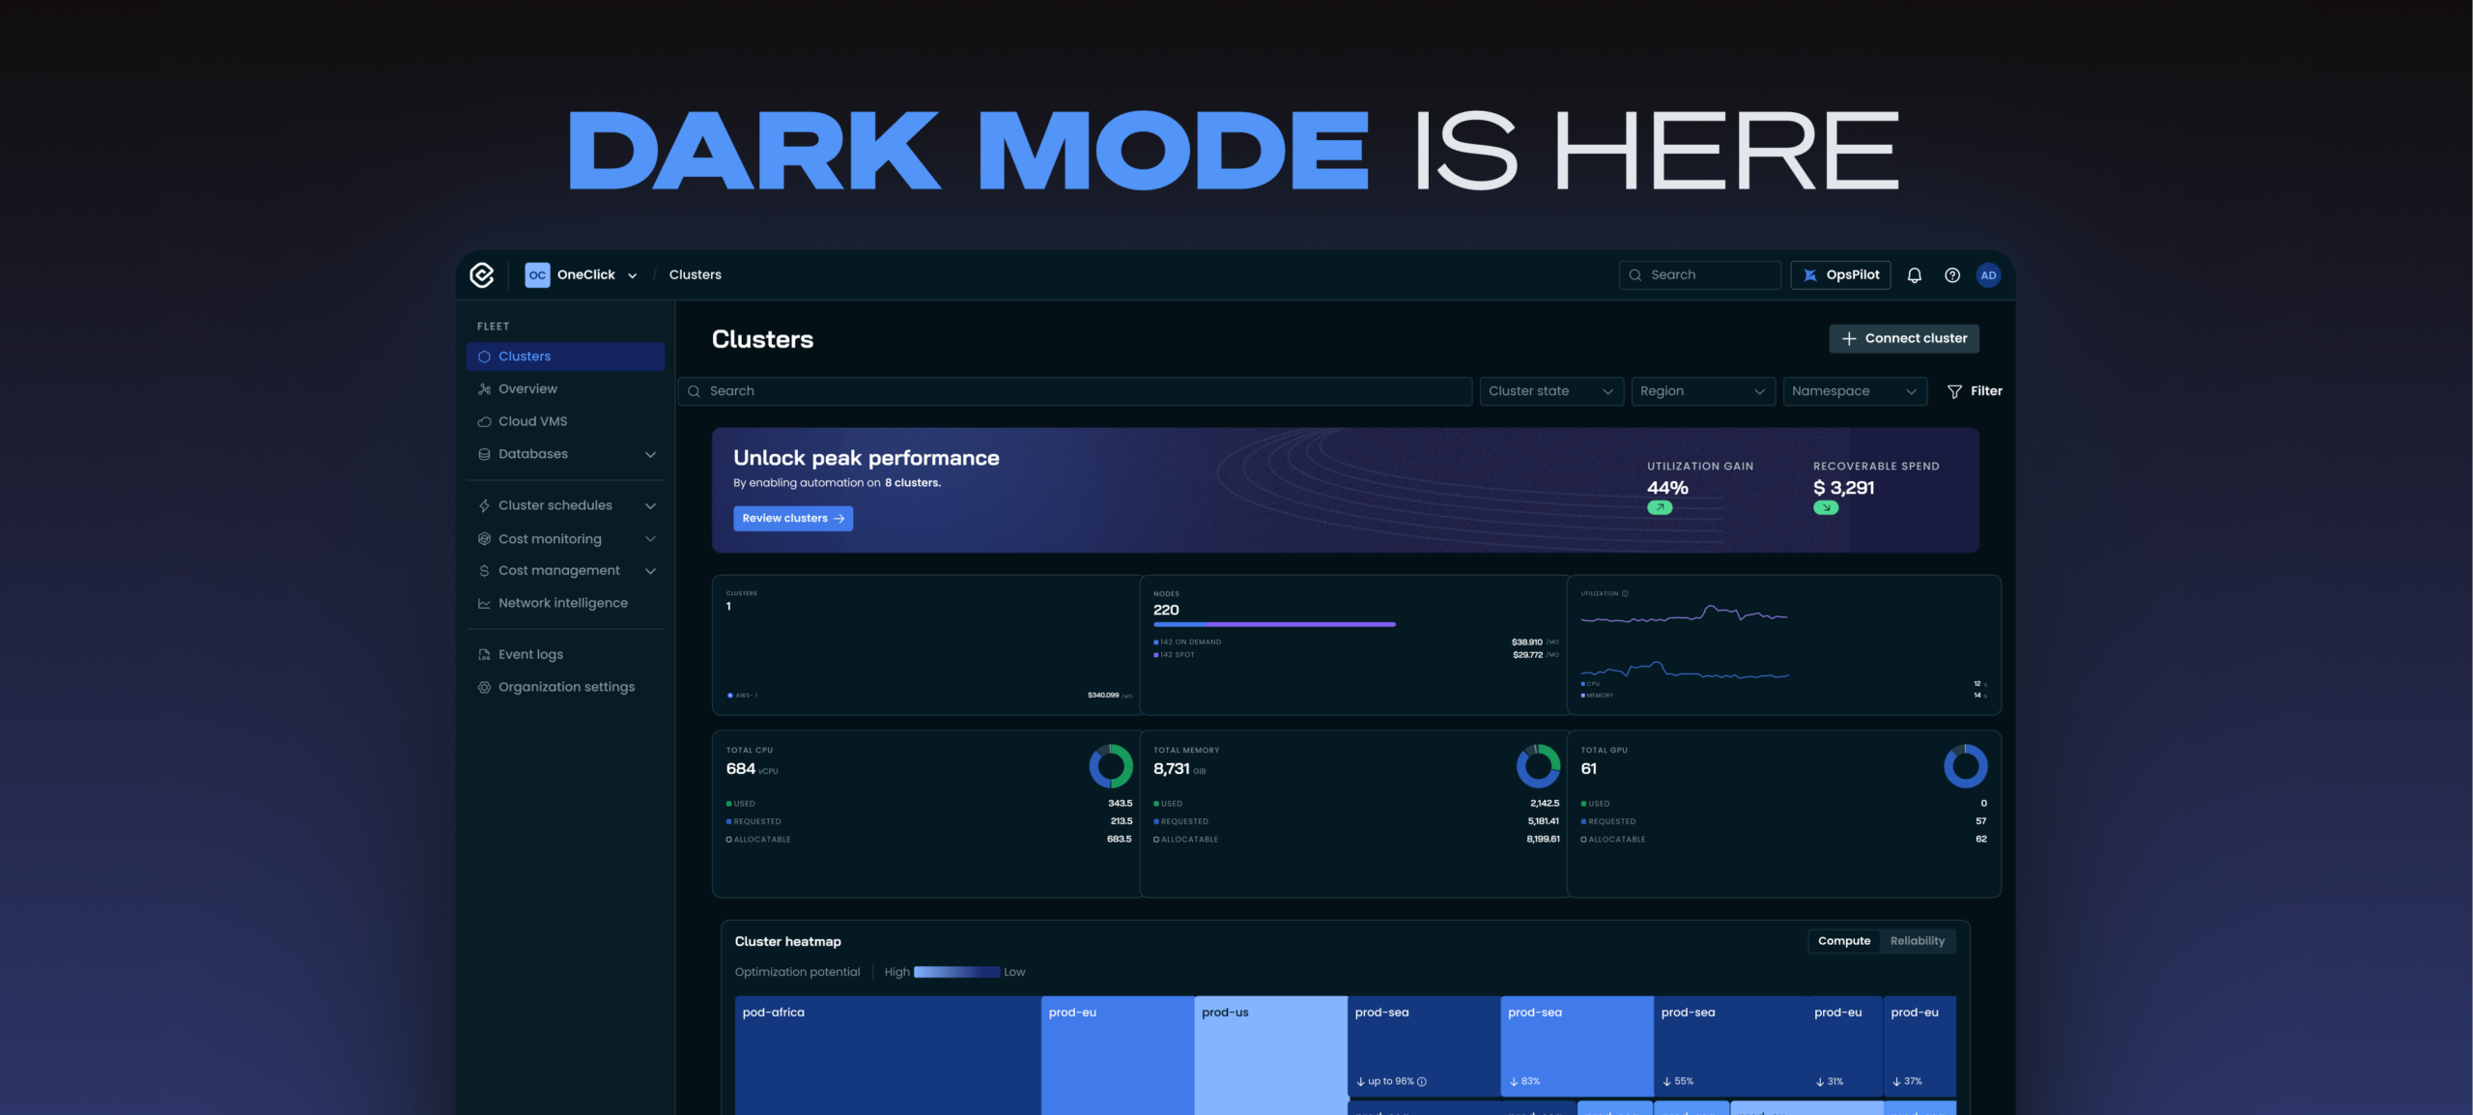Open the notifications bell

click(x=1914, y=275)
